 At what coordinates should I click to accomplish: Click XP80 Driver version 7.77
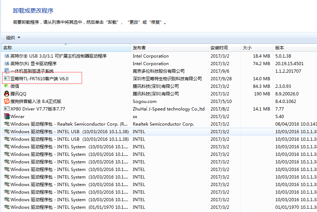[x=279, y=109]
